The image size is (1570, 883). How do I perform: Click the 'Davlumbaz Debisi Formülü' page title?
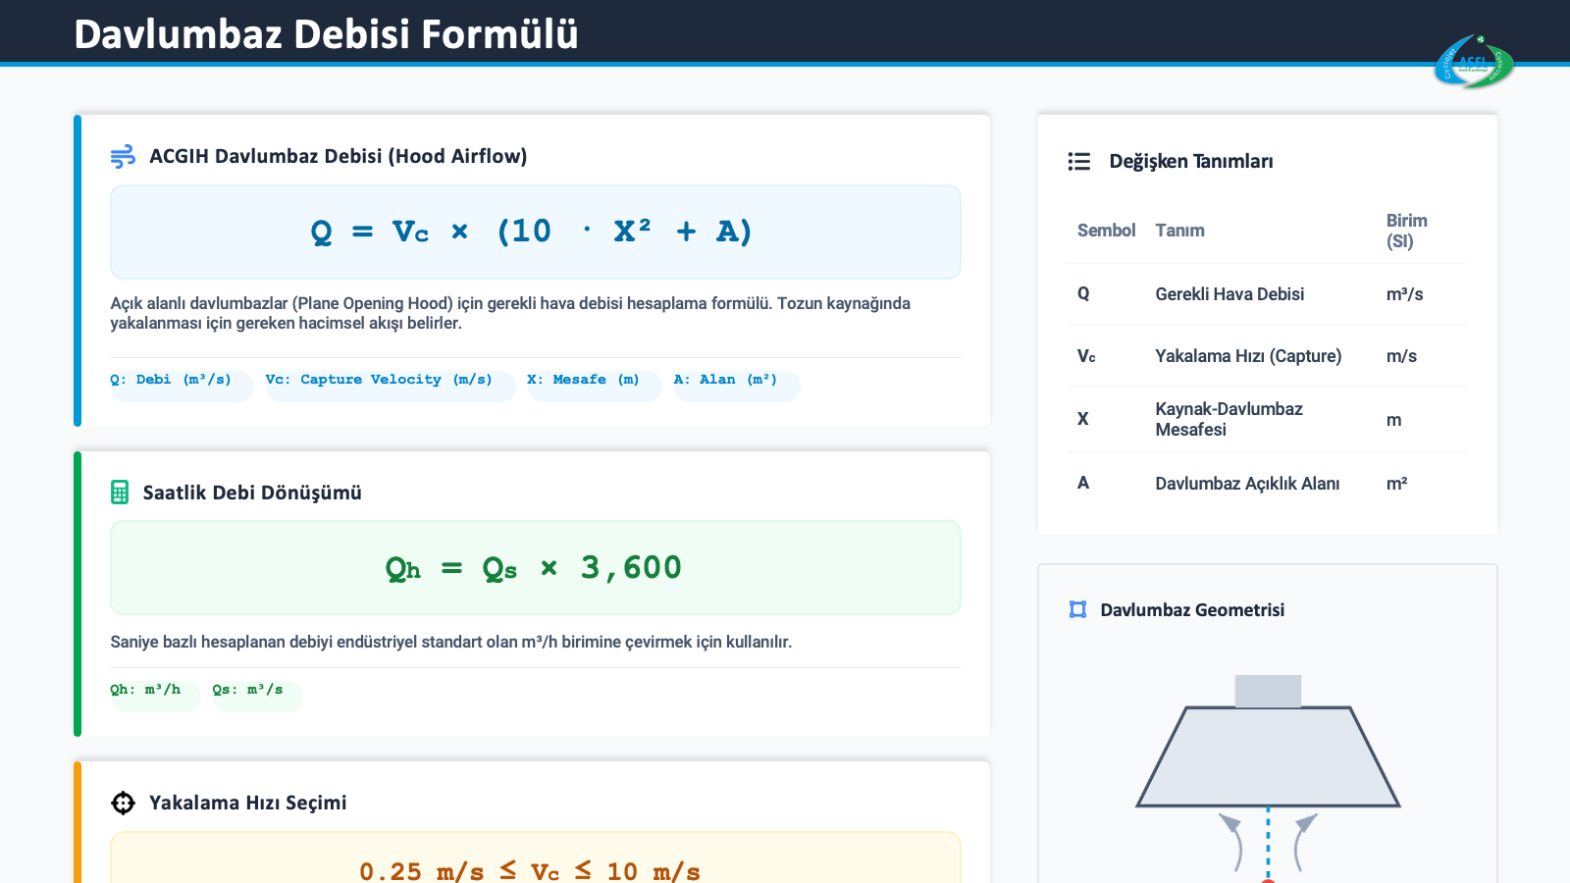(x=326, y=34)
